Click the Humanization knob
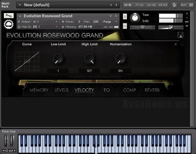Image resolution: width=196 pixels, height=154 pixels. (x=121, y=59)
